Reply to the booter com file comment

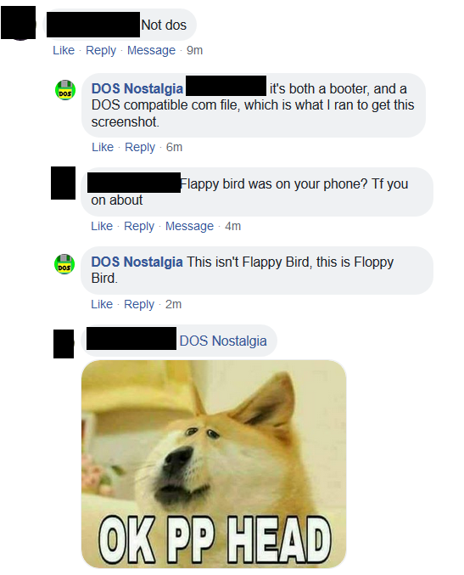coord(140,147)
